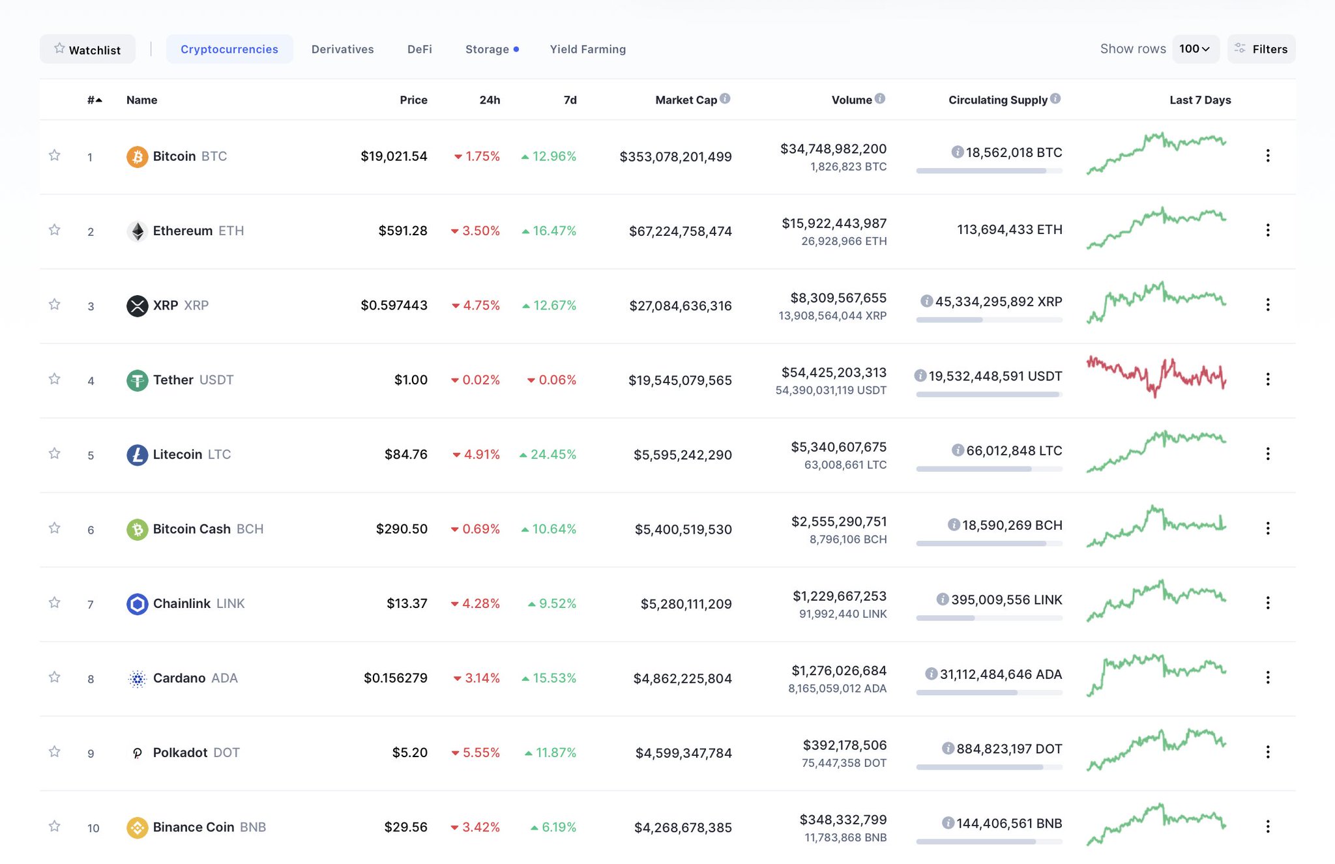1335x864 pixels.
Task: Open the Show rows 100 dropdown
Action: pos(1195,49)
